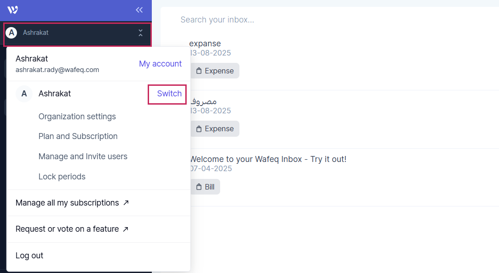Log out of Wafeq
This screenshot has width=499, height=273.
[x=29, y=255]
